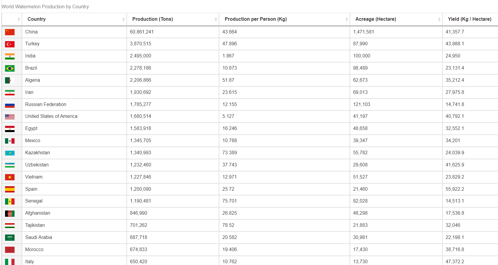The height and width of the screenshot is (265, 498).
Task: Click the Afghanistan country name
Action: point(38,213)
